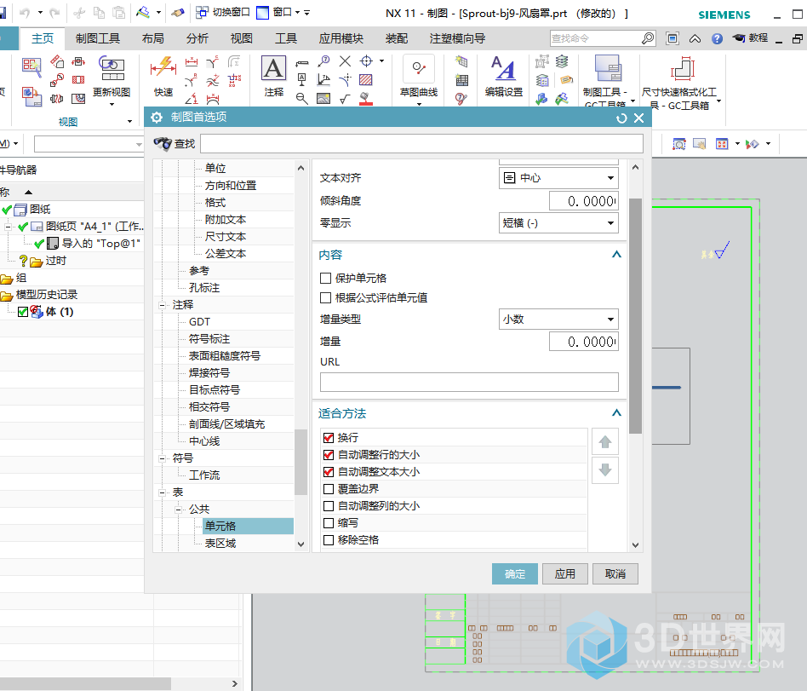The image size is (807, 691).
Task: Click the 取消 button
Action: 615,574
